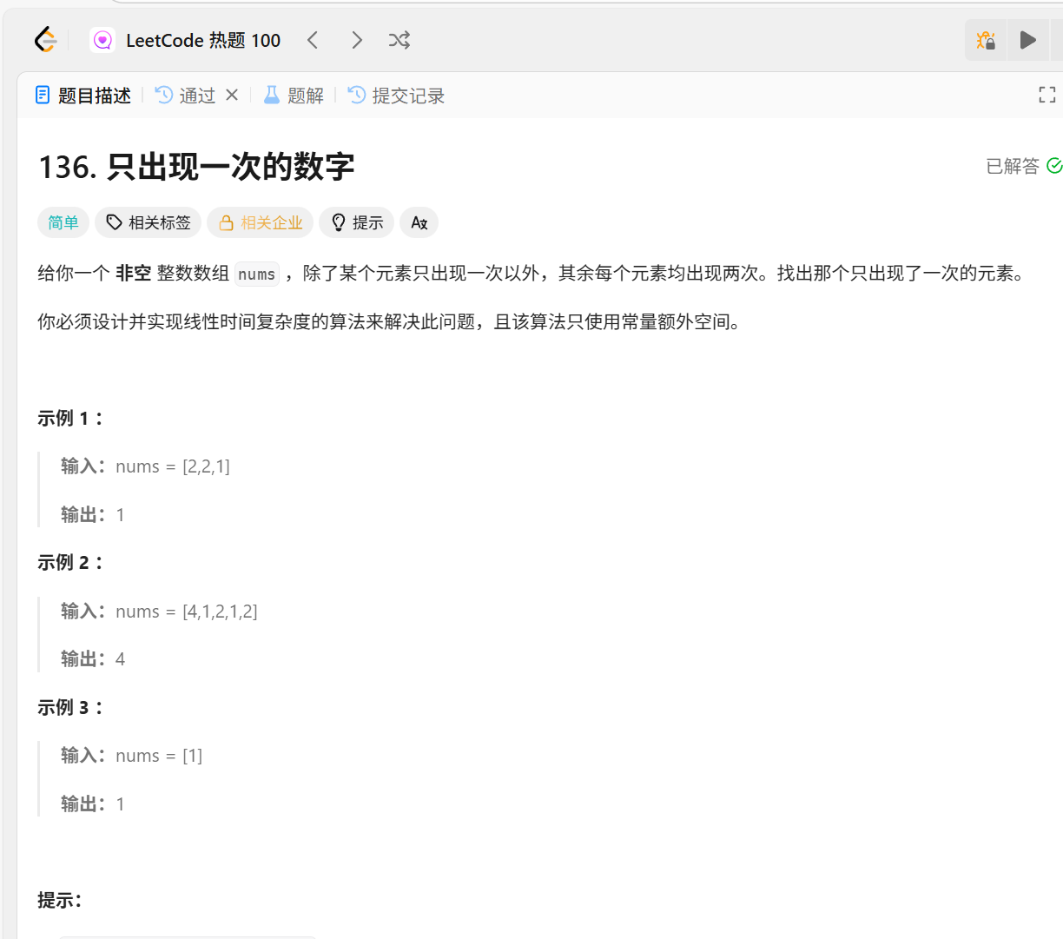Click the green solved checkmark icon
Screen dimensions: 1063x939
pos(1054,166)
